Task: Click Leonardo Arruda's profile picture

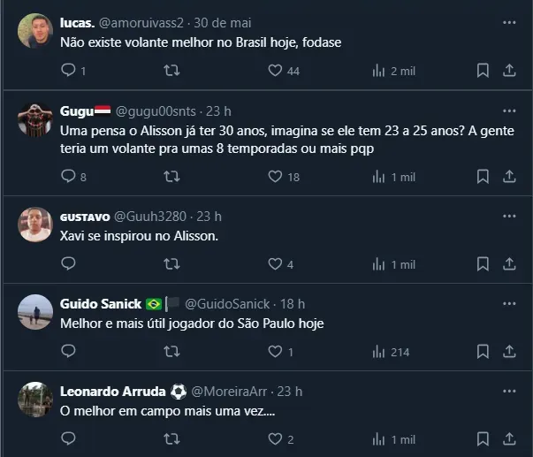Action: (x=35, y=399)
